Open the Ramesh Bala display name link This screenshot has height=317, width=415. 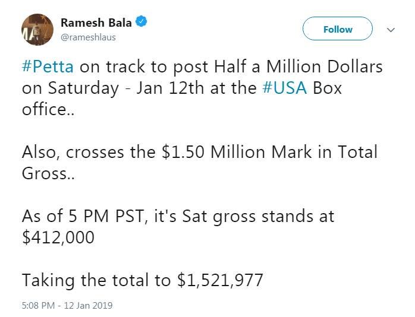[96, 23]
